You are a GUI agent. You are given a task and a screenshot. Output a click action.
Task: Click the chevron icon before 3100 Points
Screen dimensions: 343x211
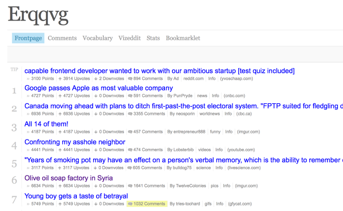click(28, 79)
